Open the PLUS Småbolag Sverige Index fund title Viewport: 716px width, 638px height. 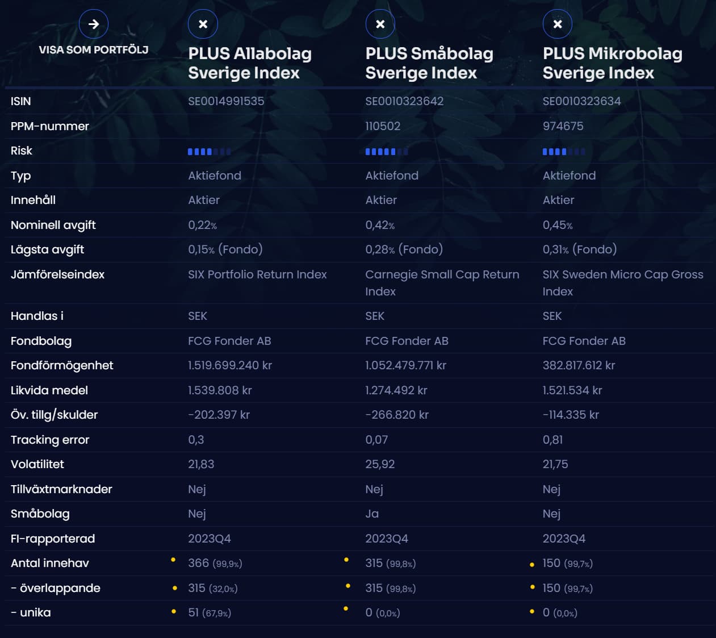(x=429, y=63)
